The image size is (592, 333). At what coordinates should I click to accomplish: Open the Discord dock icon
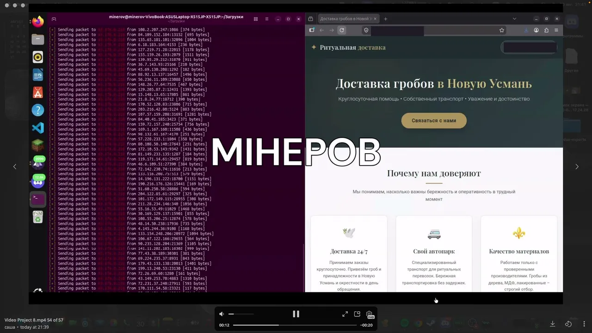pyautogui.click(x=38, y=181)
